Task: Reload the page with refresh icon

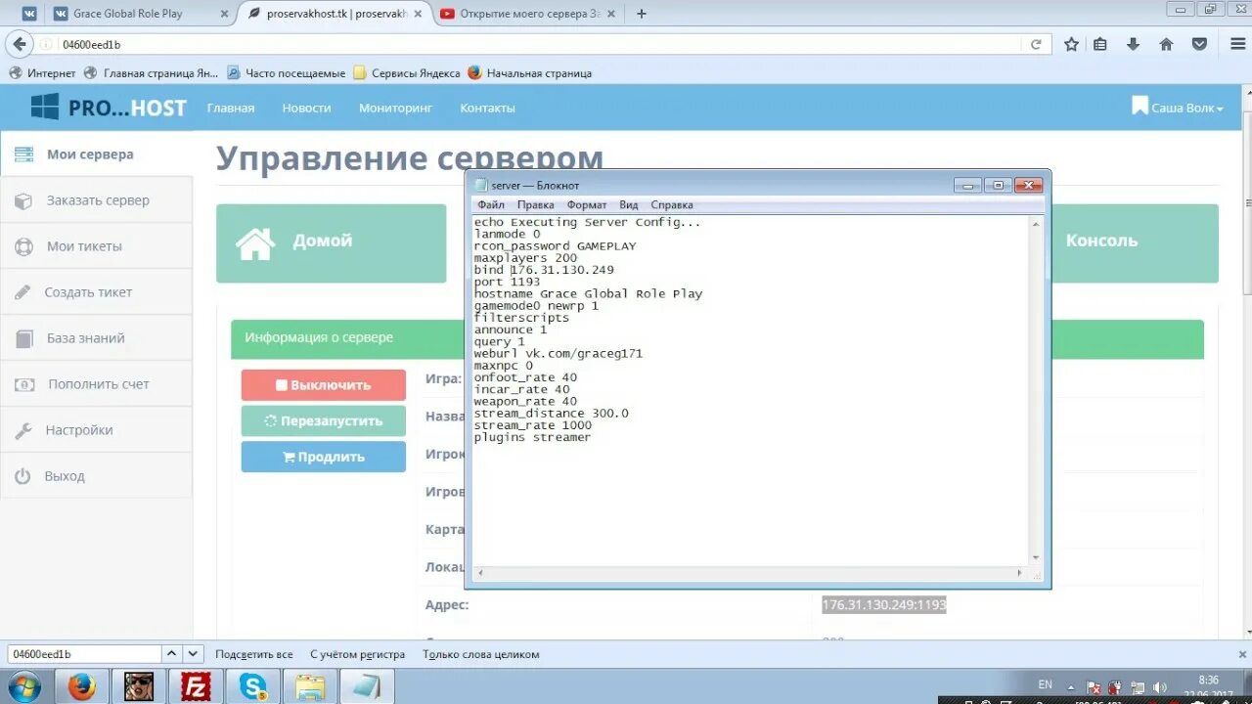Action: point(1036,44)
